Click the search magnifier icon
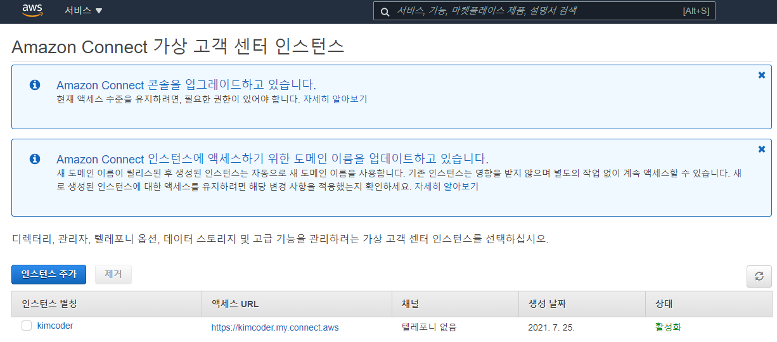 385,11
